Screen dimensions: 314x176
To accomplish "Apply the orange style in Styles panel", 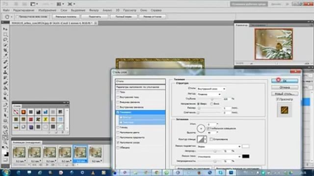I will (x=24, y=112).
